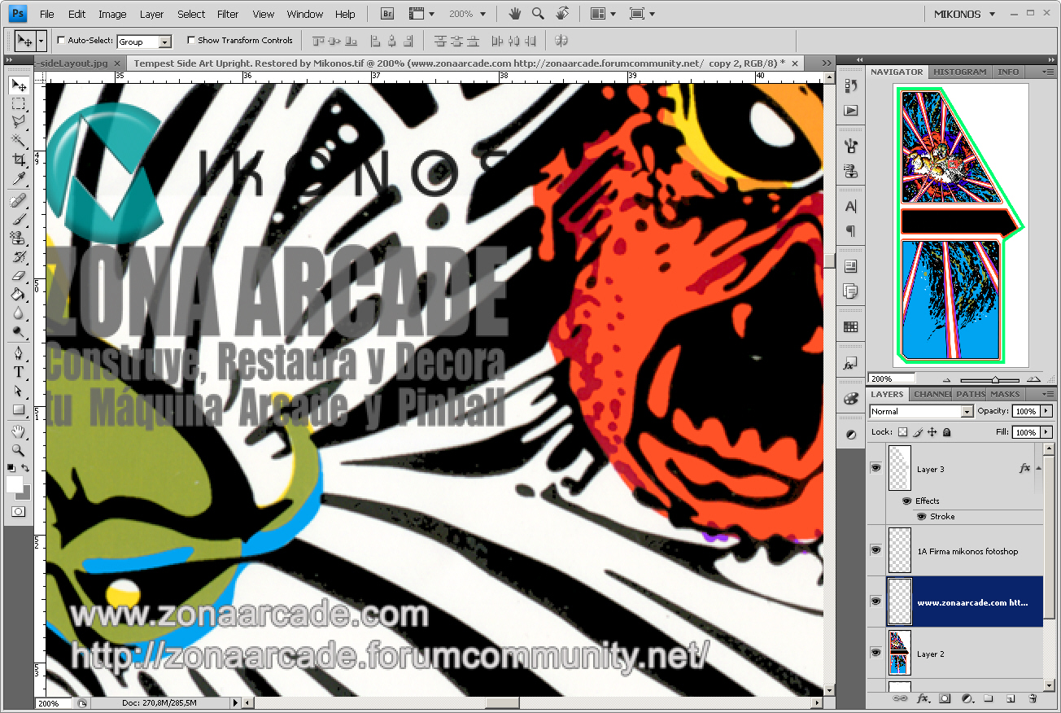
Task: Open the layer blend mode dropdown
Action: [x=920, y=412]
